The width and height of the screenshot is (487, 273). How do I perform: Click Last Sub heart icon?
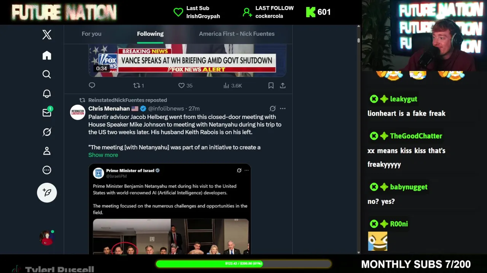178,12
